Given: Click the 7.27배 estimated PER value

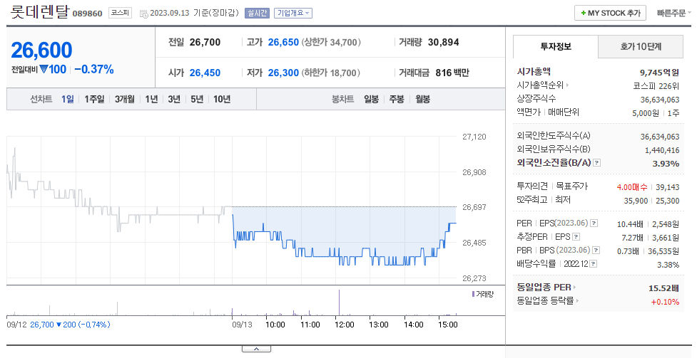Looking at the screenshot, I should (x=632, y=238).
